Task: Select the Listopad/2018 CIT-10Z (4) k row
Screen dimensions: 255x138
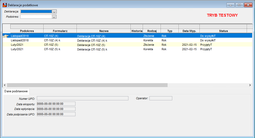Action: pyautogui.click(x=127, y=40)
